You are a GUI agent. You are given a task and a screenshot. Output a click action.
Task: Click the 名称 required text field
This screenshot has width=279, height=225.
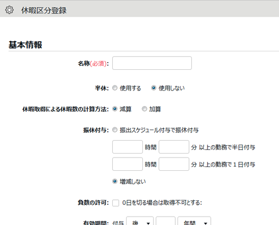pos(152,63)
